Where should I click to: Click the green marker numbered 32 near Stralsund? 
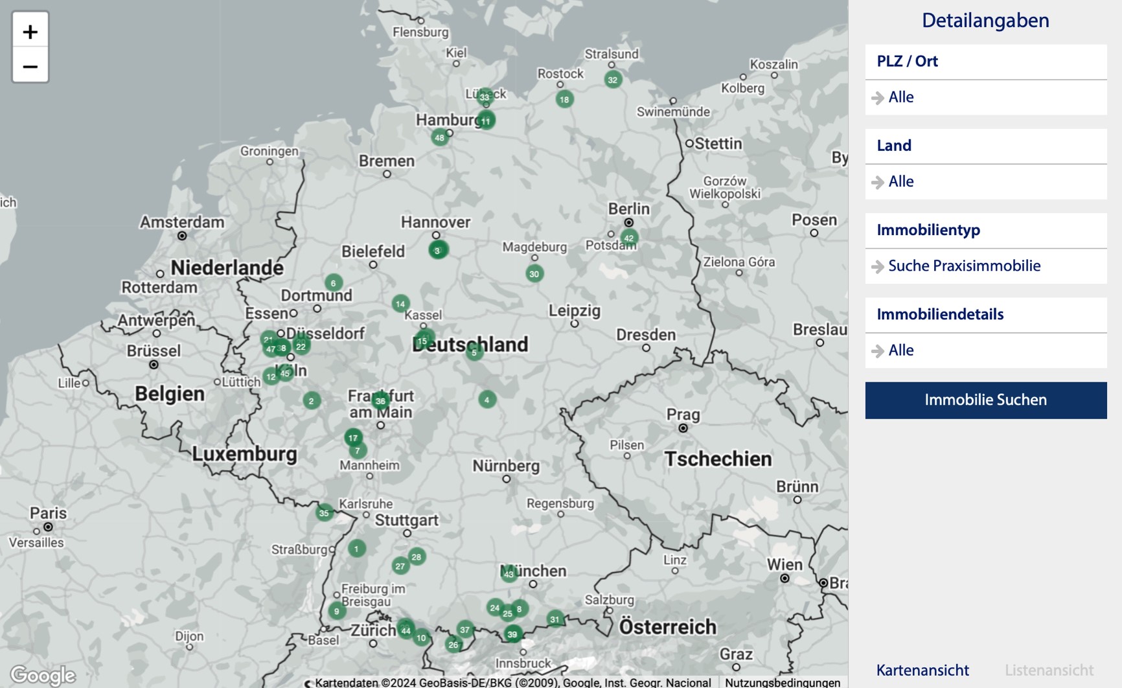pyautogui.click(x=612, y=80)
